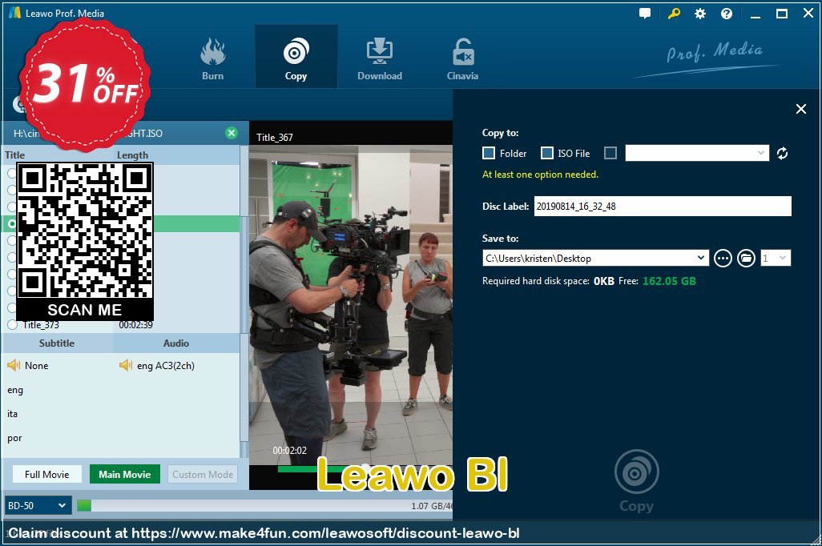Viewport: 822px width, 546px height.
Task: Click the Title column header
Action: (x=14, y=155)
